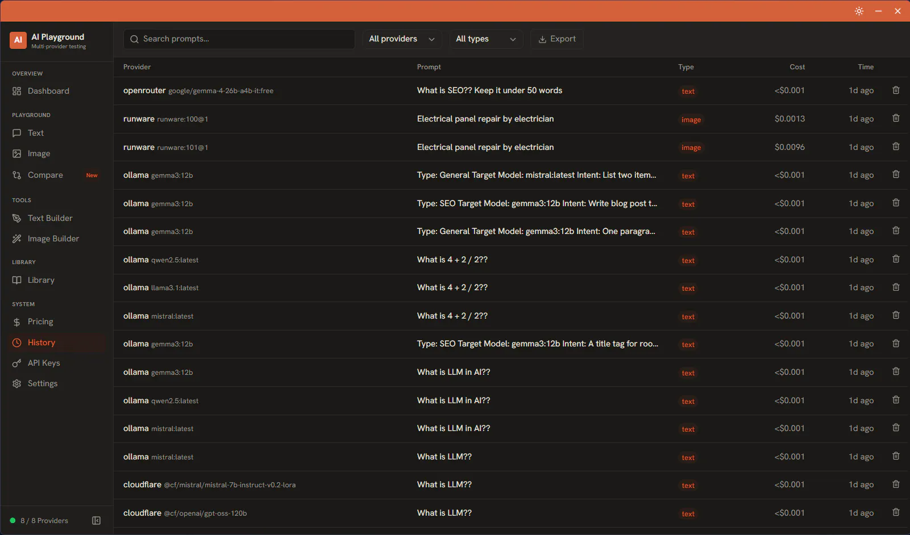Select image tag on runware:100@1 row
Viewport: 910px width, 535px height.
[691, 119]
